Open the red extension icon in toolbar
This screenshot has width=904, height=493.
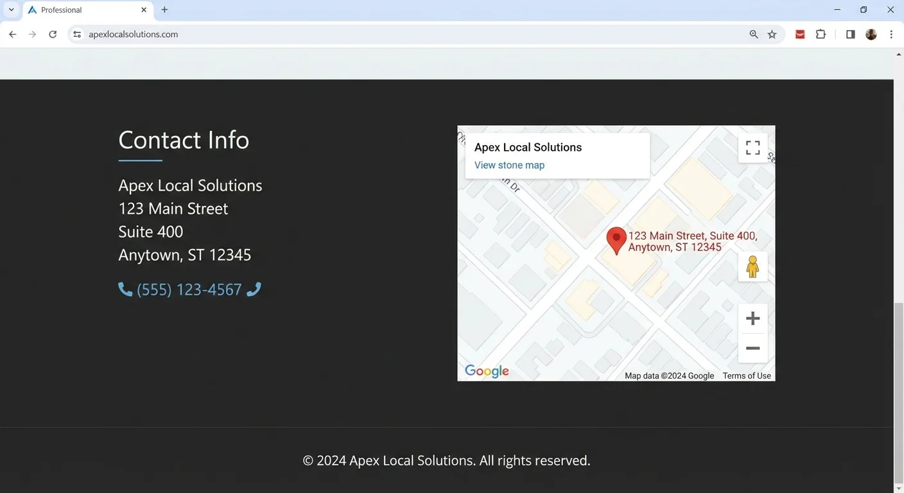coord(800,35)
